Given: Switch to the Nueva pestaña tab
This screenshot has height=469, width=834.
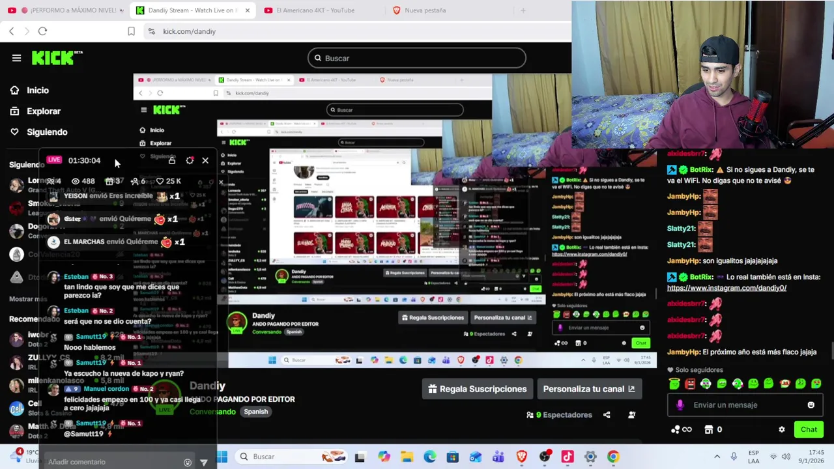Looking at the screenshot, I should pos(425,10).
